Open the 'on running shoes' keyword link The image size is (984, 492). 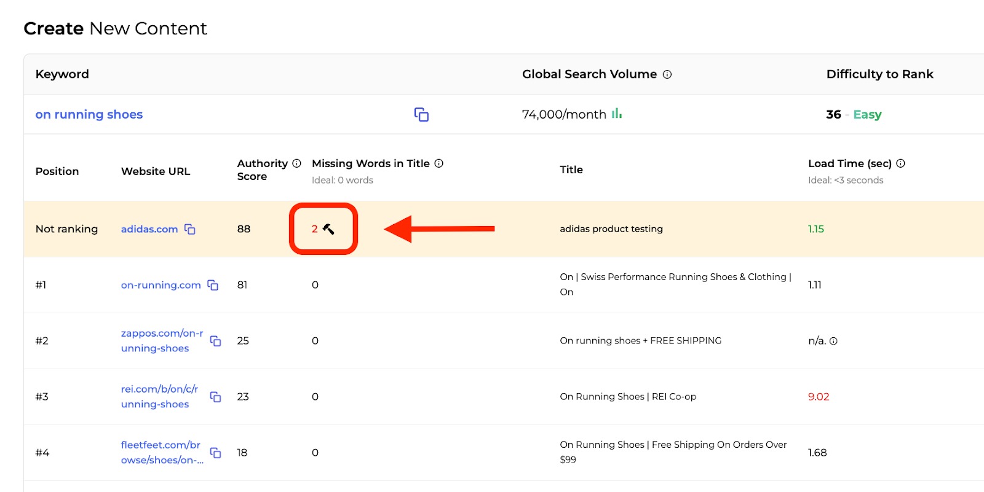(x=89, y=114)
